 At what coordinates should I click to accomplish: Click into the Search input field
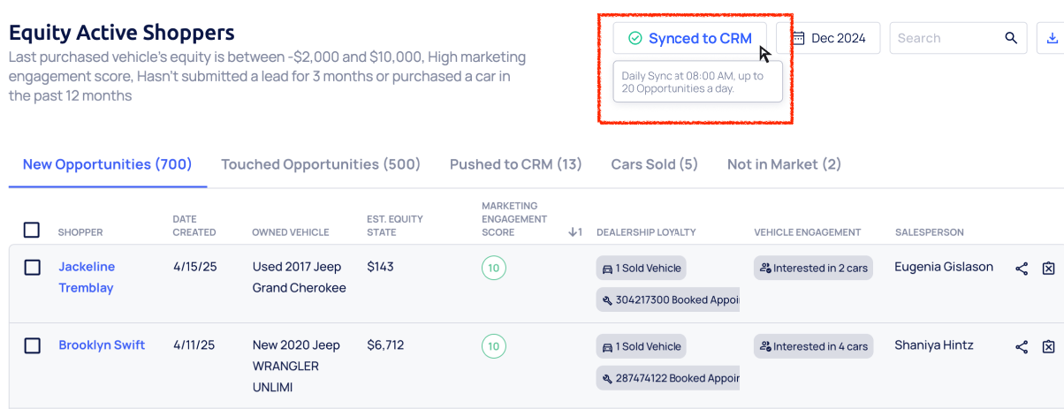pos(946,38)
